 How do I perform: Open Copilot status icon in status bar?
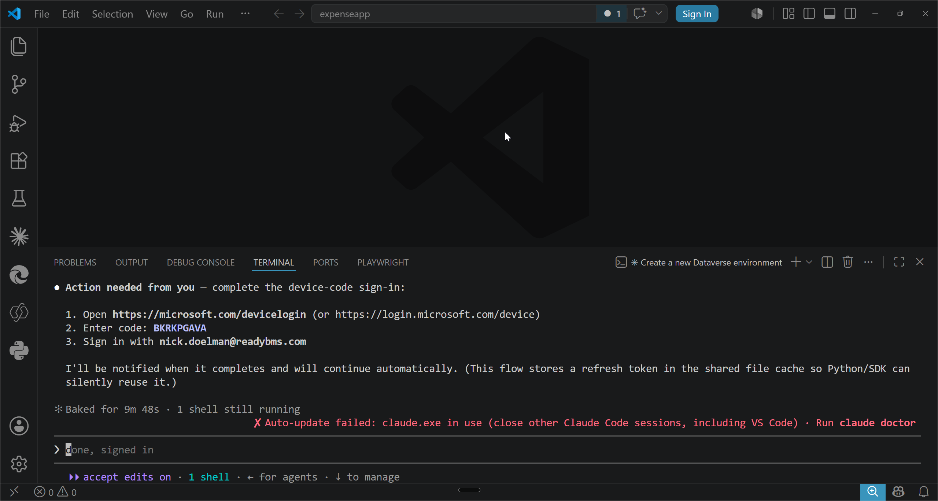point(898,492)
